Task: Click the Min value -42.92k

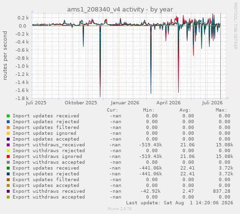Action: (x=151, y=191)
